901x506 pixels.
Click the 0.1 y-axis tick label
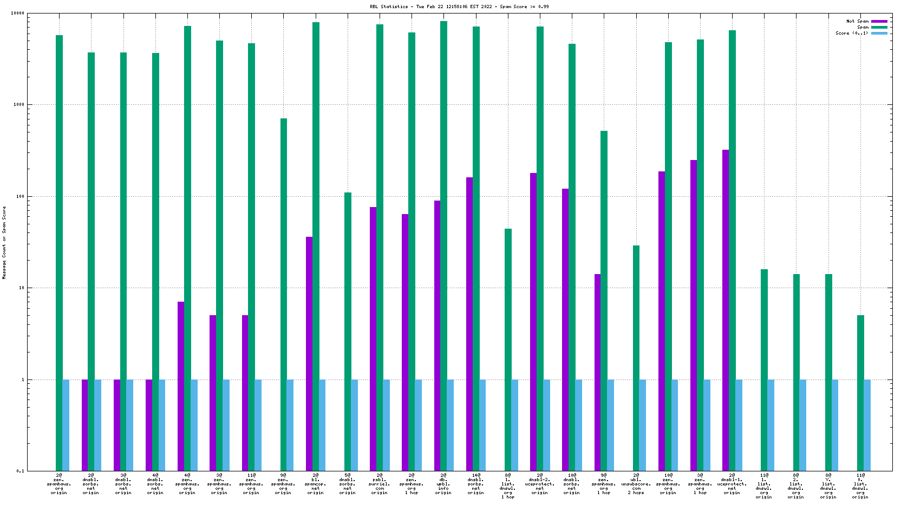pyautogui.click(x=20, y=471)
